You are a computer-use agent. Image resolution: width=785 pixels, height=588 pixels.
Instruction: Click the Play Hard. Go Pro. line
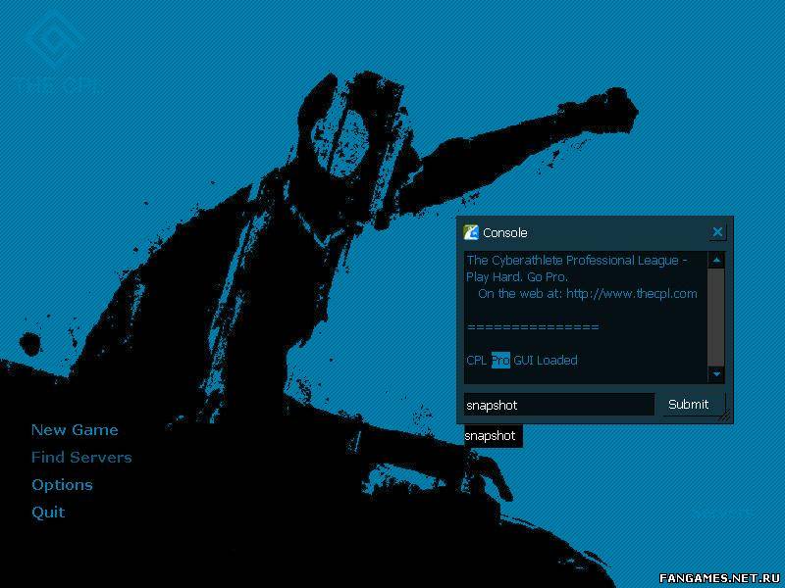(x=517, y=277)
